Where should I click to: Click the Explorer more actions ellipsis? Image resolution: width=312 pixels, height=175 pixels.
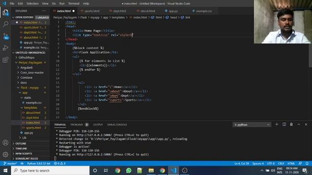point(44,11)
